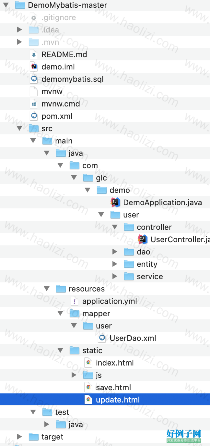Collapse the mapper folder
Viewport: 210px width, 446px height.
point(60,314)
